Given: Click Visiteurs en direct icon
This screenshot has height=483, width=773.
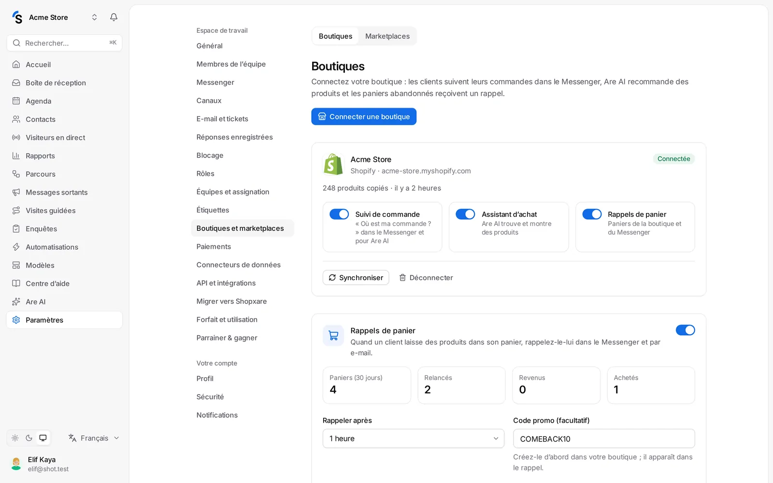Looking at the screenshot, I should click(16, 138).
